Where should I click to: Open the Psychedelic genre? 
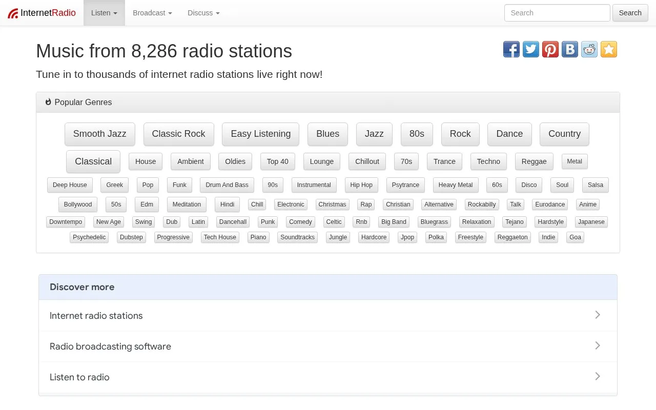89,237
